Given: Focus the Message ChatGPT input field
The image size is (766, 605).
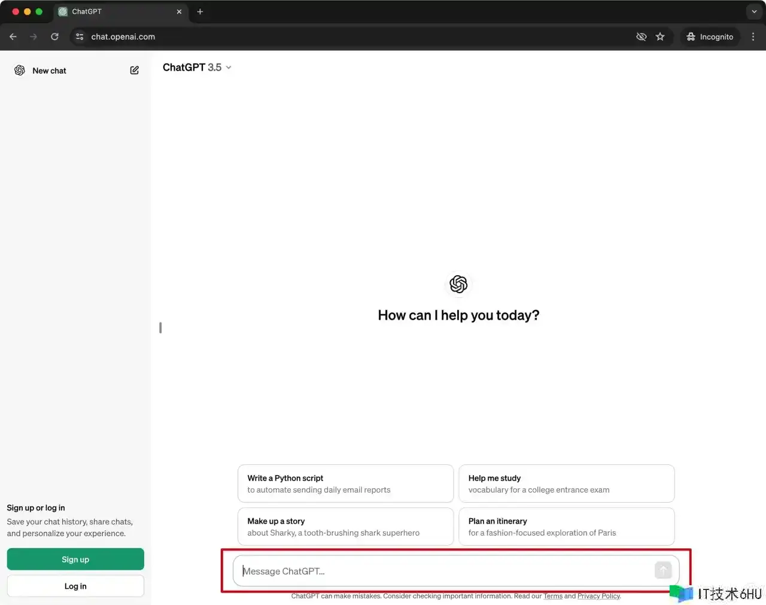Looking at the screenshot, I should 456,571.
